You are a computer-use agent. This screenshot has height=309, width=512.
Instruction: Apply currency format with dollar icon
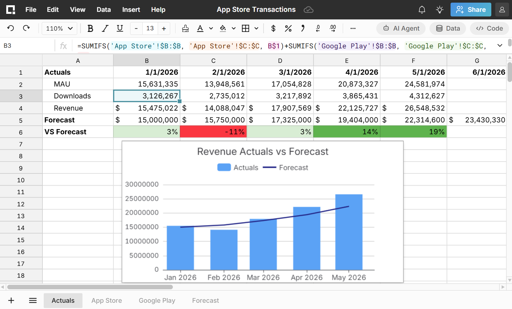point(273,28)
